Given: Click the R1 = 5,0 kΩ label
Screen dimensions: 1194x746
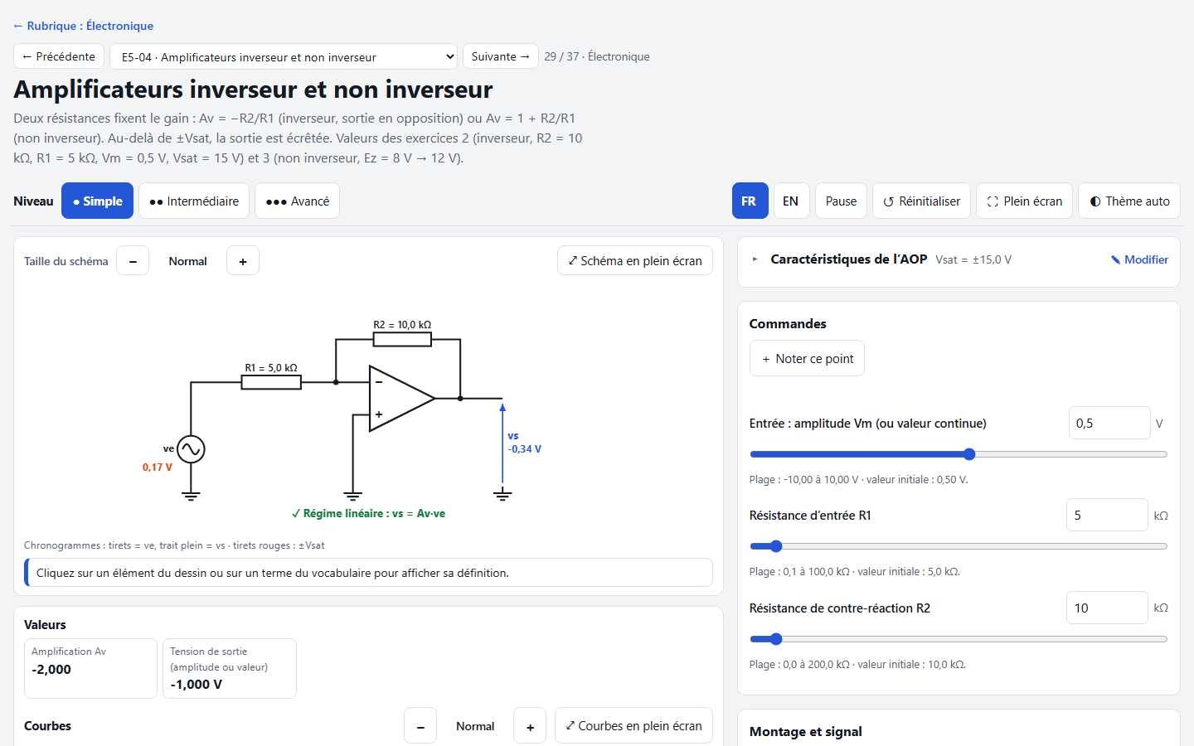Looking at the screenshot, I should (271, 368).
